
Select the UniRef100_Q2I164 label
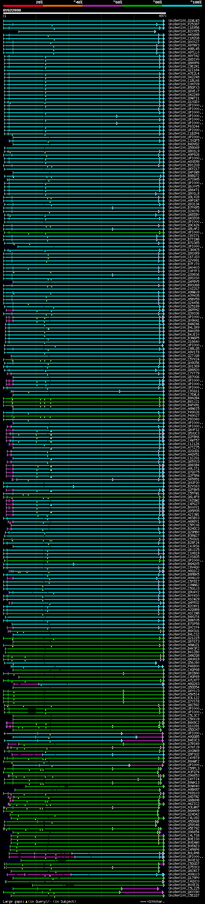(184, 70)
